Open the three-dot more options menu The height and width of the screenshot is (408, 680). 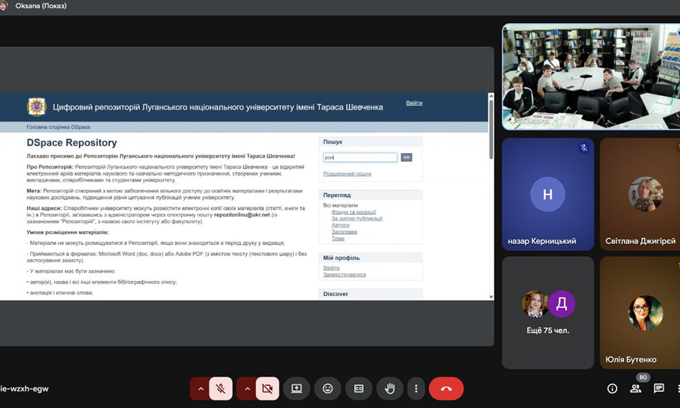(x=416, y=388)
